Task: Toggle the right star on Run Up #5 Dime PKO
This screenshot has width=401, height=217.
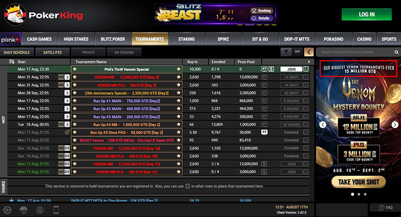Action: (x=179, y=132)
